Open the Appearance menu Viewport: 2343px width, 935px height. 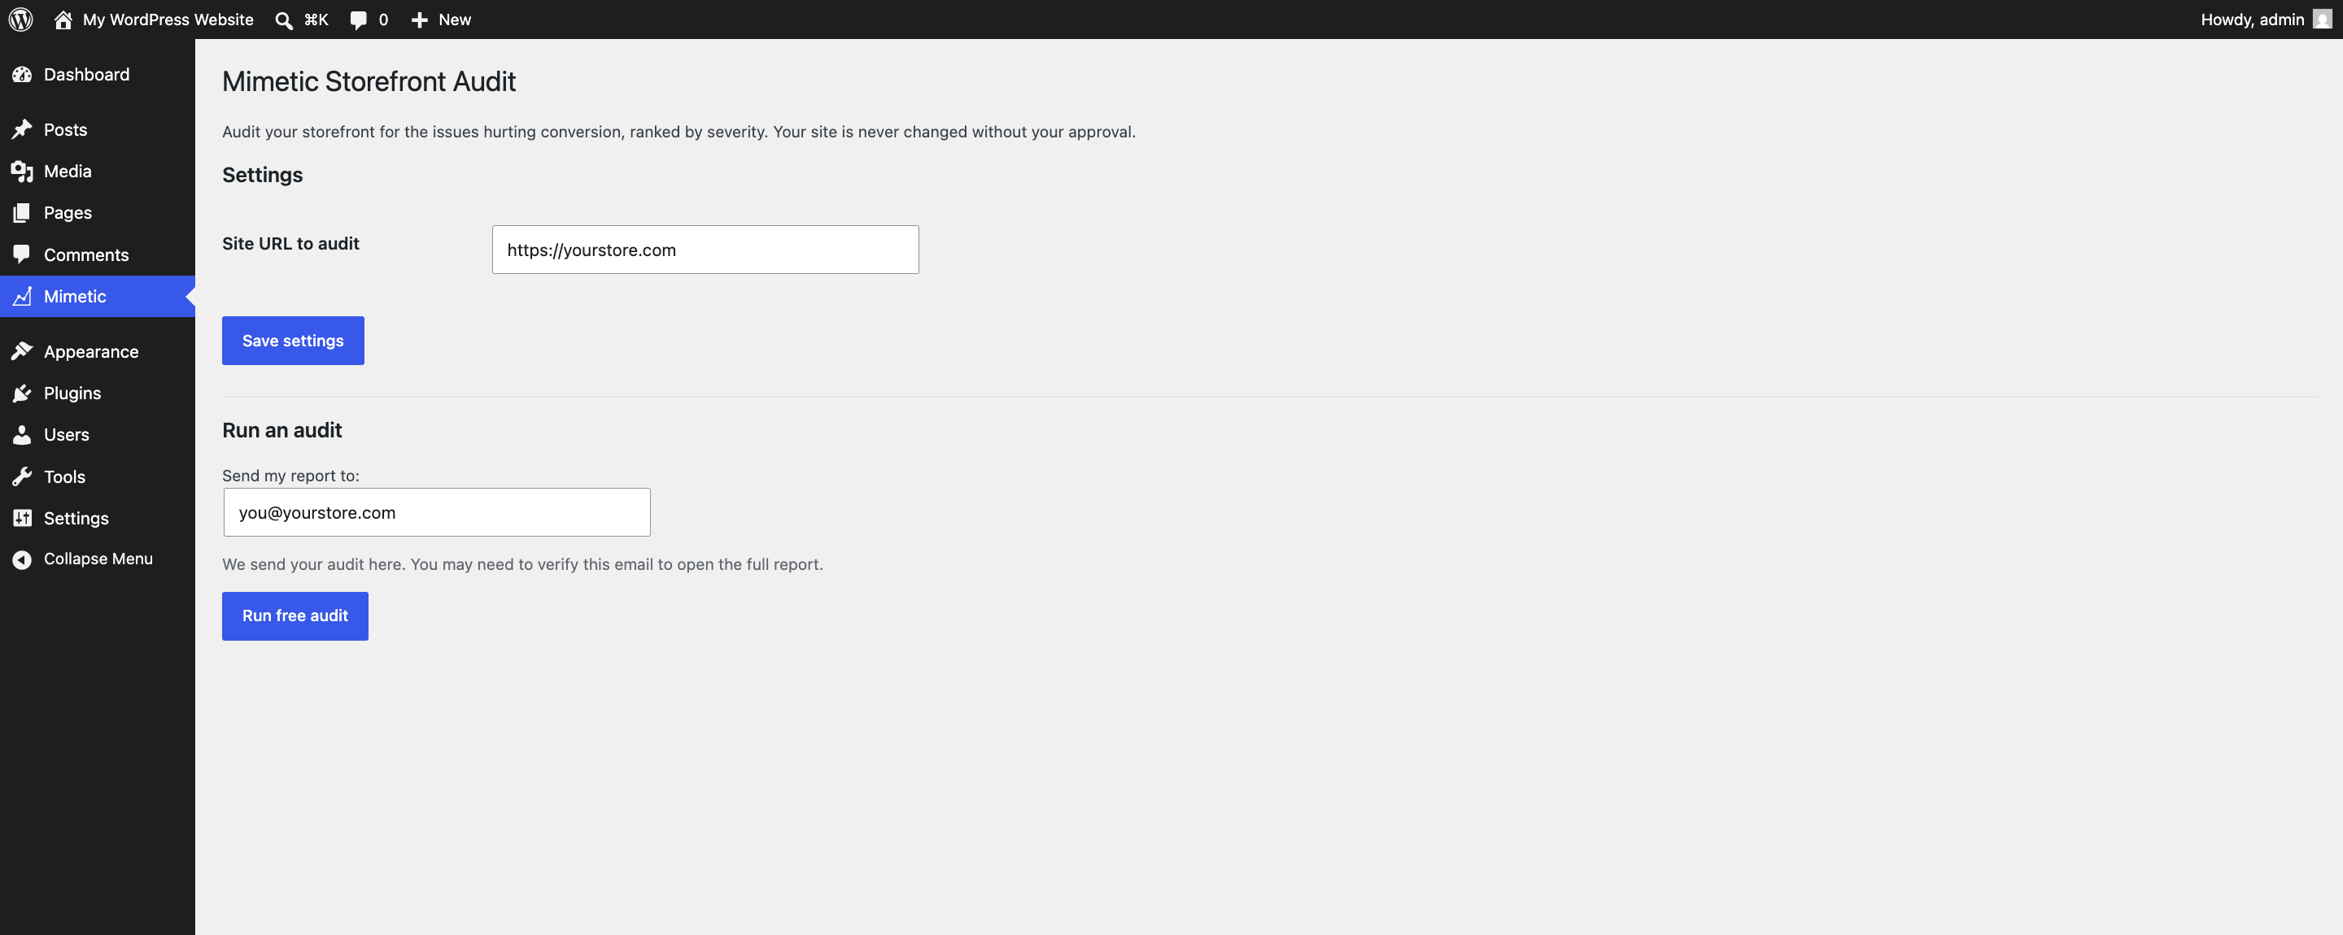pyautogui.click(x=98, y=352)
